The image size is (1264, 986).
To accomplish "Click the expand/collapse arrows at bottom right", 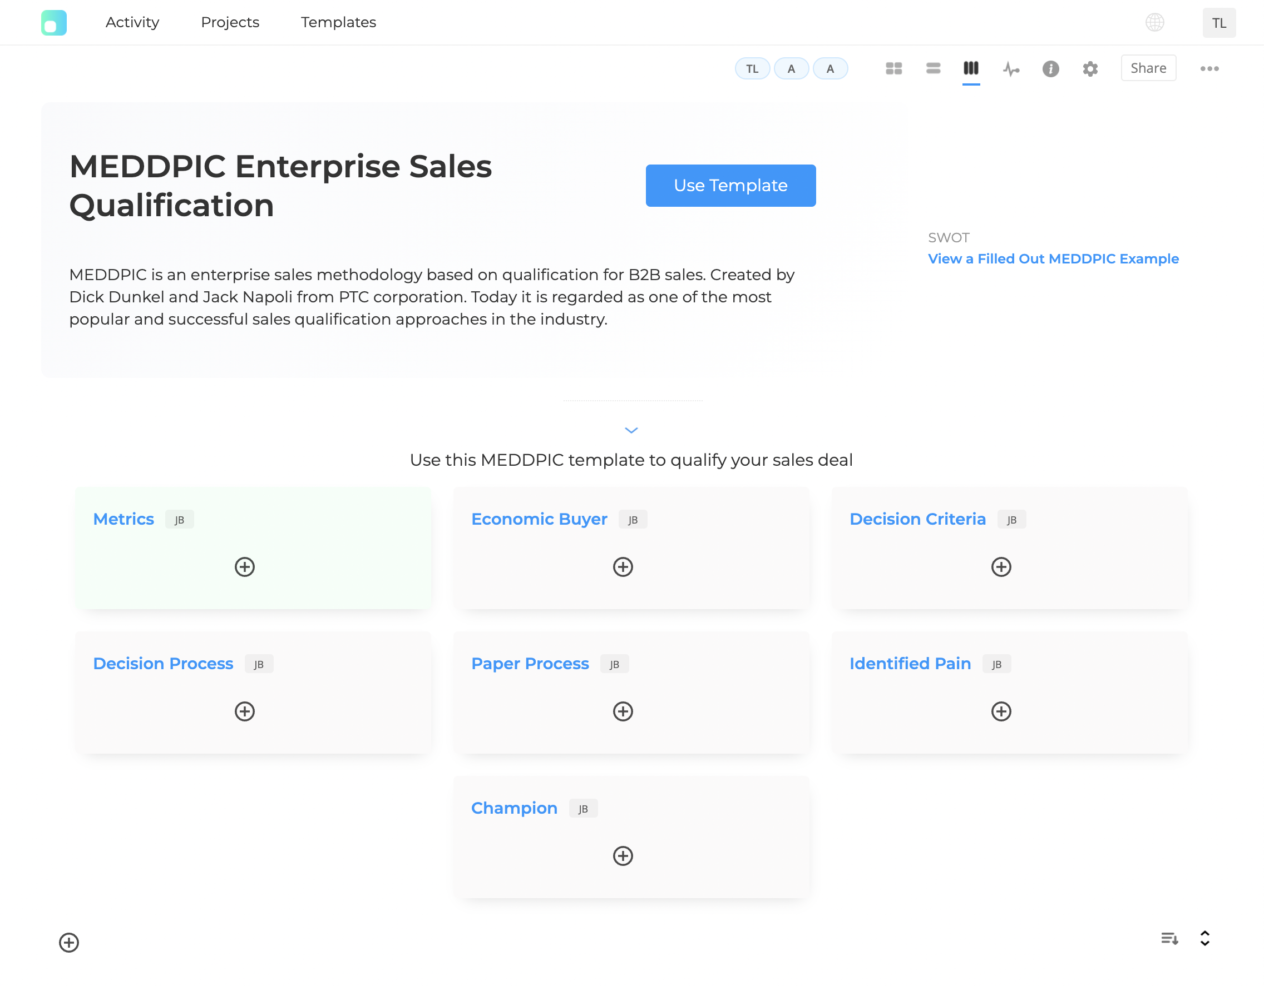I will point(1204,938).
